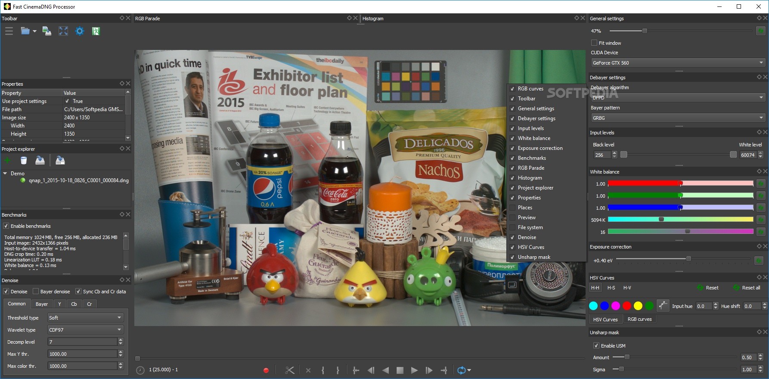Open the Debayer algorithm DFPD dropdown
Viewport: 769px width, 379px height.
(678, 98)
